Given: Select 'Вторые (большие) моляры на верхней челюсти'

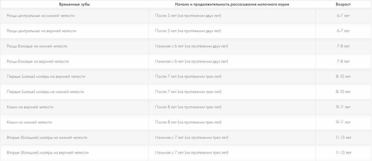Looking at the screenshot, I should coord(47,153).
